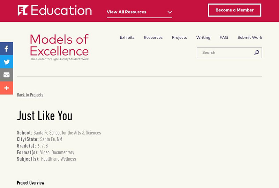279x188 pixels.
Task: Open the Writing section
Action: tap(203, 38)
